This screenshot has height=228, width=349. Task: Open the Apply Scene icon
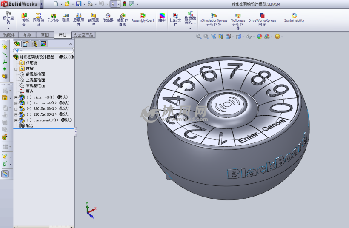click(267, 37)
